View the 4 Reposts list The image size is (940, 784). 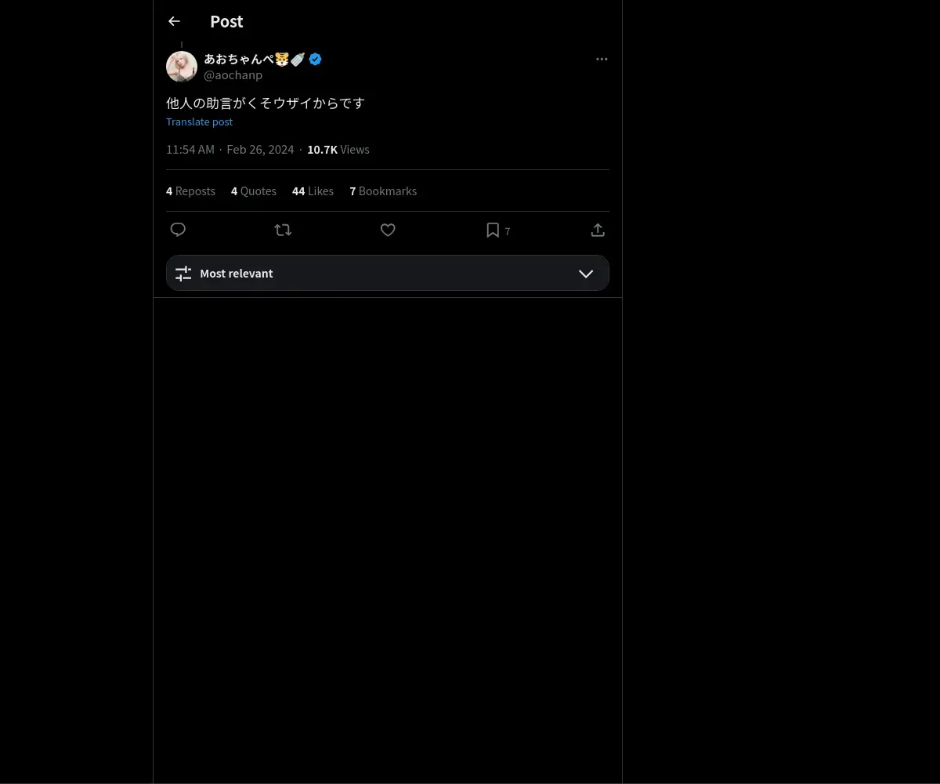pos(190,191)
